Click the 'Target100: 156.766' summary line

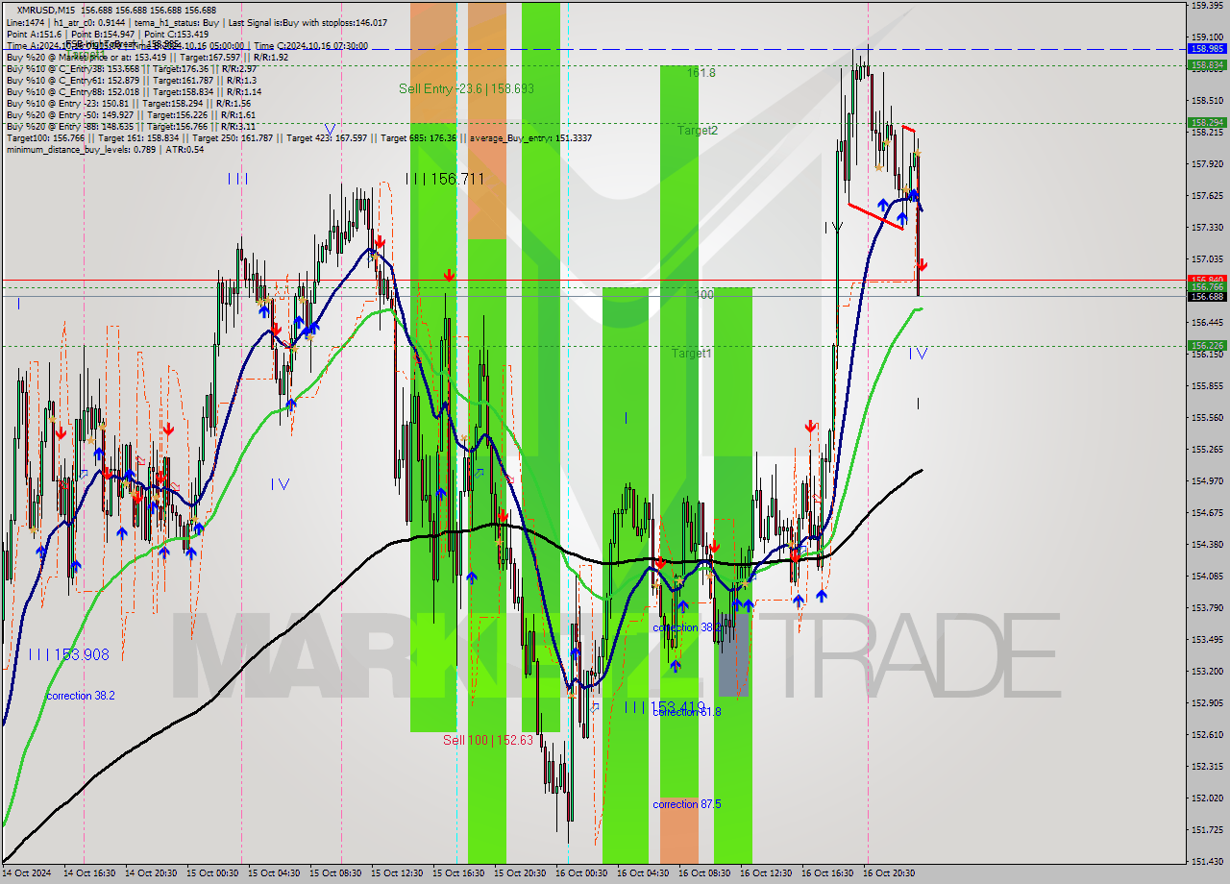(298, 137)
